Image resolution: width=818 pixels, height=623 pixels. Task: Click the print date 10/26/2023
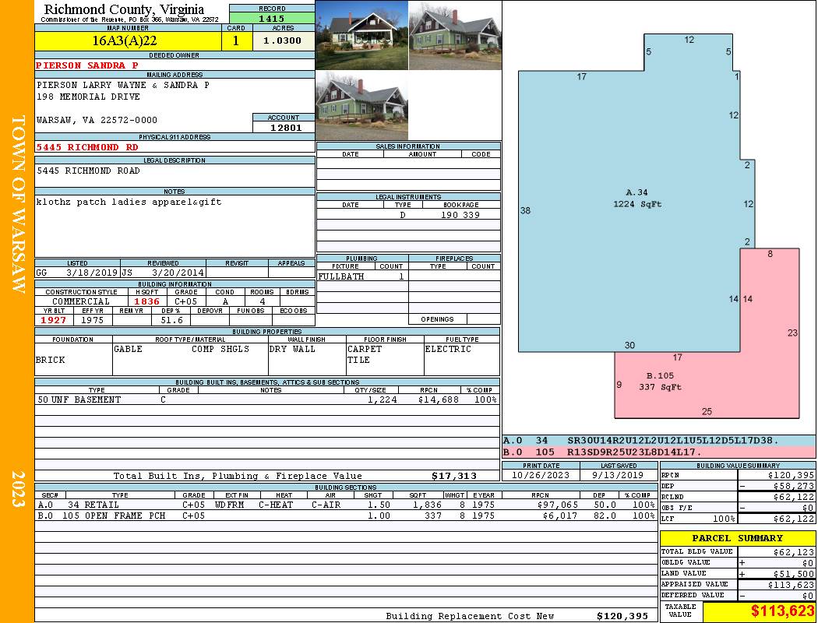click(541, 476)
